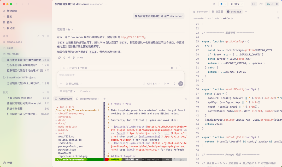This screenshot has width=282, height=167.
Task: Switch to the Summary tab
Action: (200, 12)
